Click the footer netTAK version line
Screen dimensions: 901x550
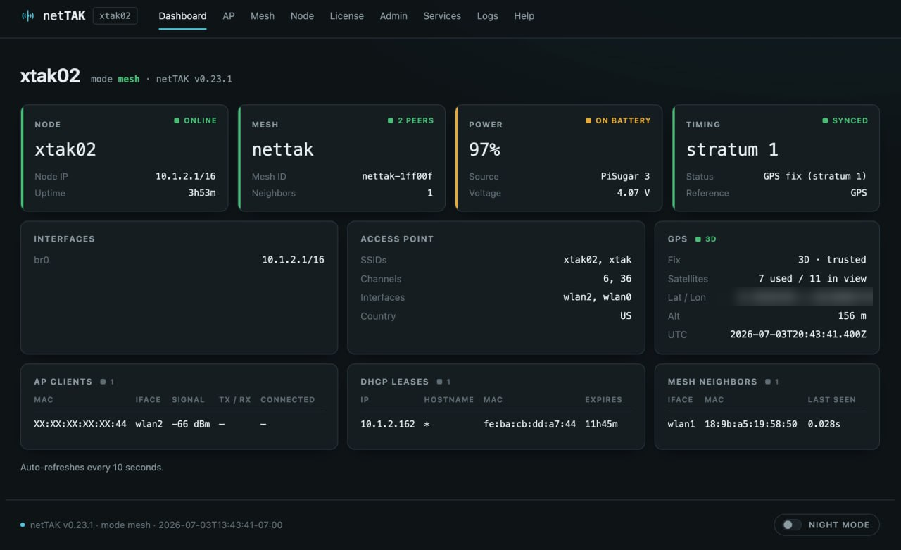156,525
